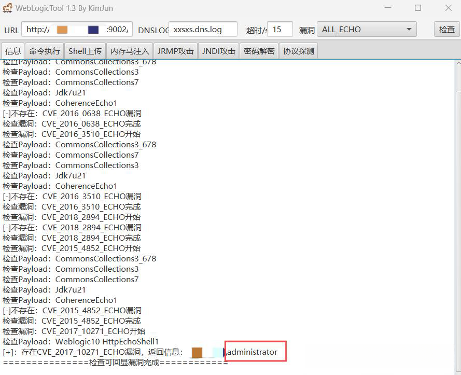Click the returned 'administrator' text

[x=253, y=352]
